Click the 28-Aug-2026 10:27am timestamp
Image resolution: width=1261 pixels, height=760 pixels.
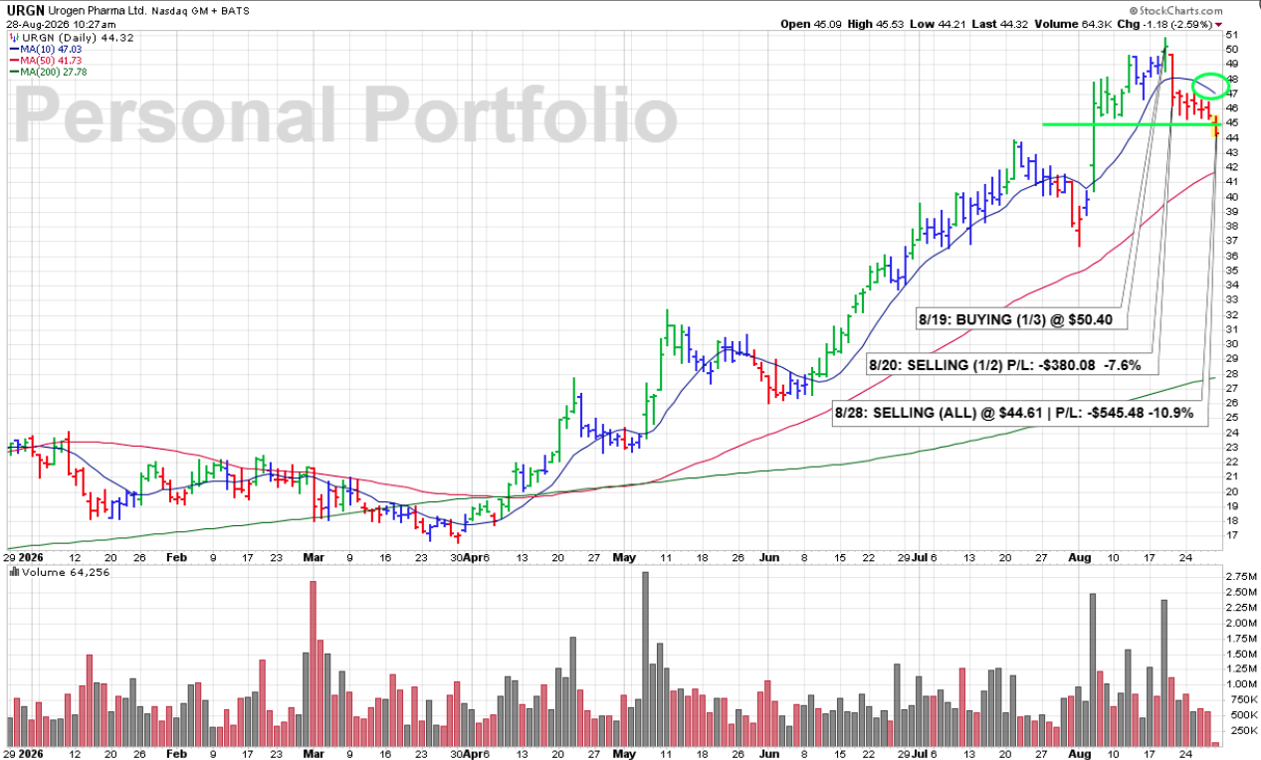click(x=60, y=24)
